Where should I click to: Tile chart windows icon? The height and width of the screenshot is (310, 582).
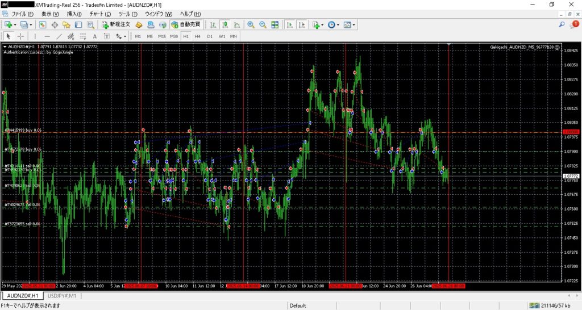click(275, 25)
